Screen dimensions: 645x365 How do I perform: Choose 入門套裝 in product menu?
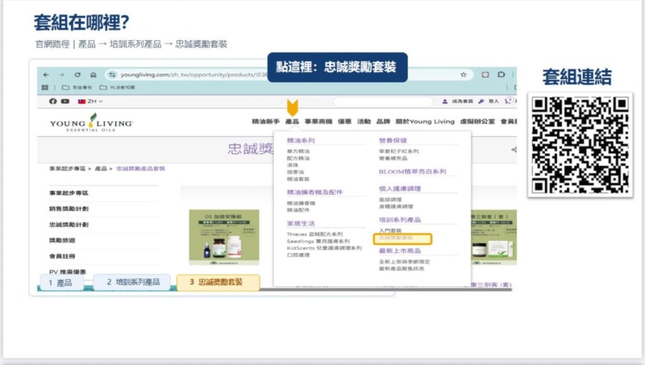pyautogui.click(x=390, y=230)
